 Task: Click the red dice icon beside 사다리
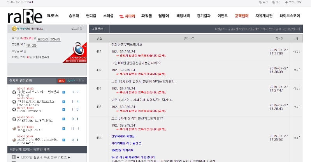(121, 16)
